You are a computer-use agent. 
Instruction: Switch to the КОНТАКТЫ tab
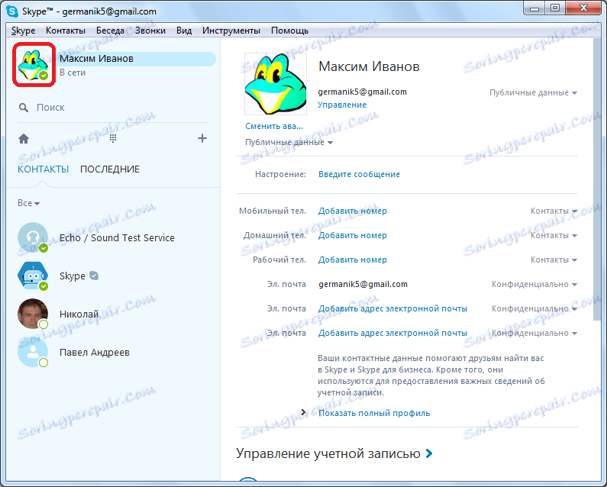tap(44, 169)
